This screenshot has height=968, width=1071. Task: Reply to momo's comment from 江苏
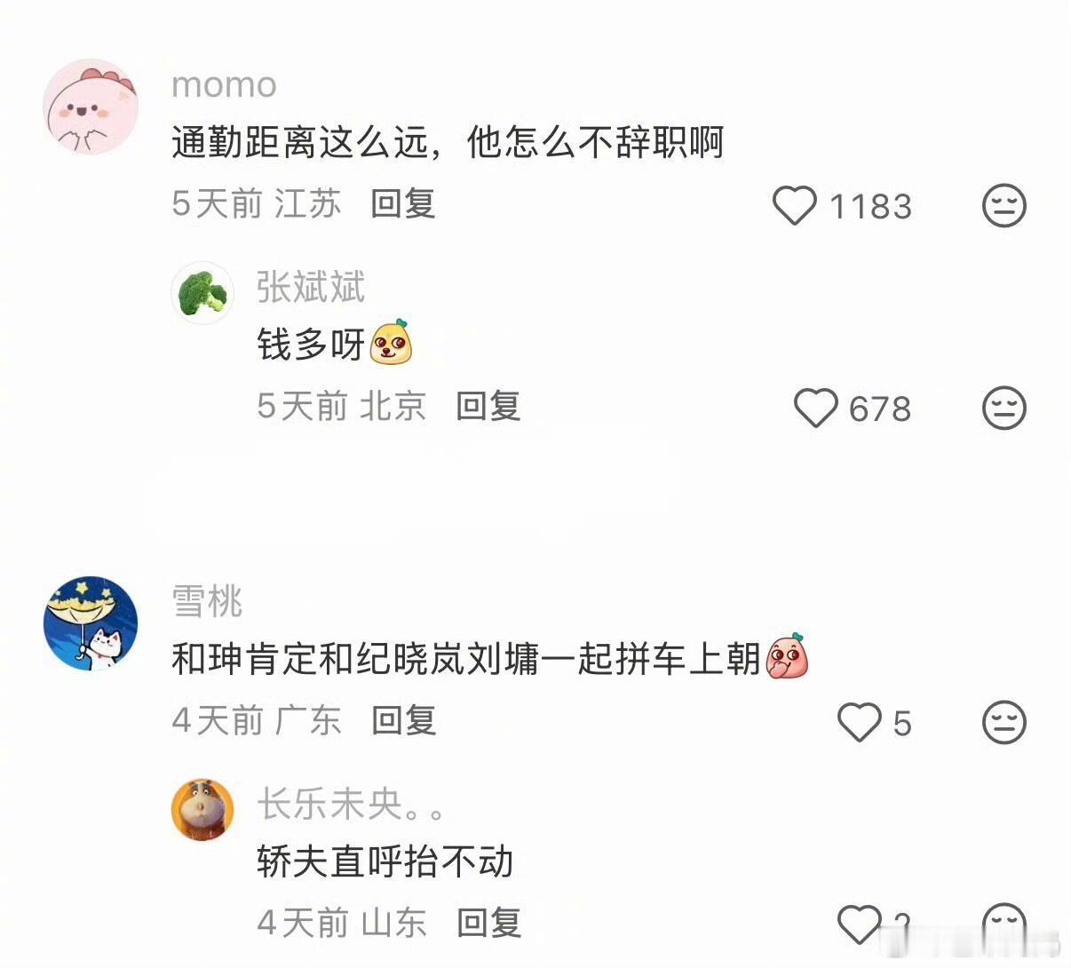point(403,204)
